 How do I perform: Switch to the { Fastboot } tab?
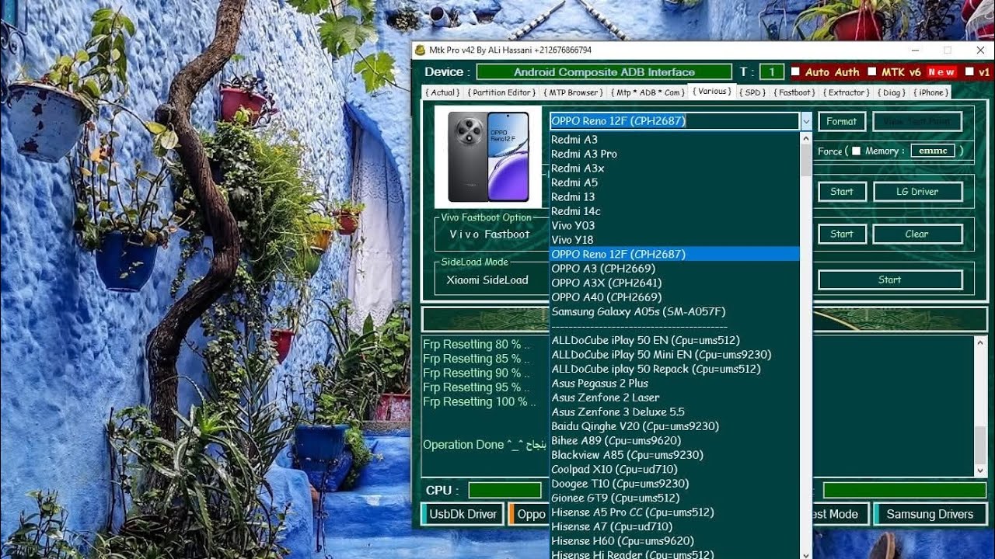tap(794, 92)
